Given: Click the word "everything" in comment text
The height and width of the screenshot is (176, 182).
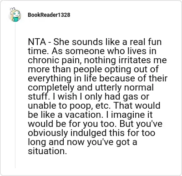Looking at the screenshot, I should click(50, 79).
